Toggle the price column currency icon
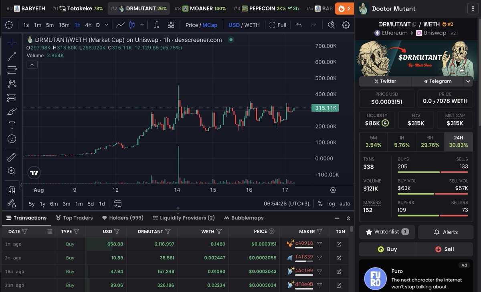The height and width of the screenshot is (292, 481). (x=271, y=231)
